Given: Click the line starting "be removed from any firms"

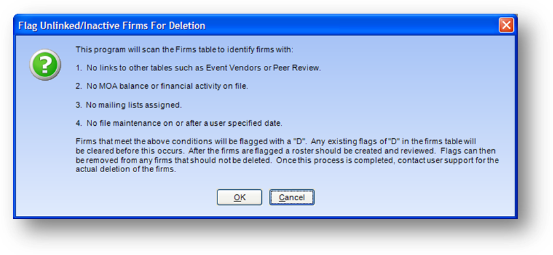Looking at the screenshot, I should (x=287, y=160).
